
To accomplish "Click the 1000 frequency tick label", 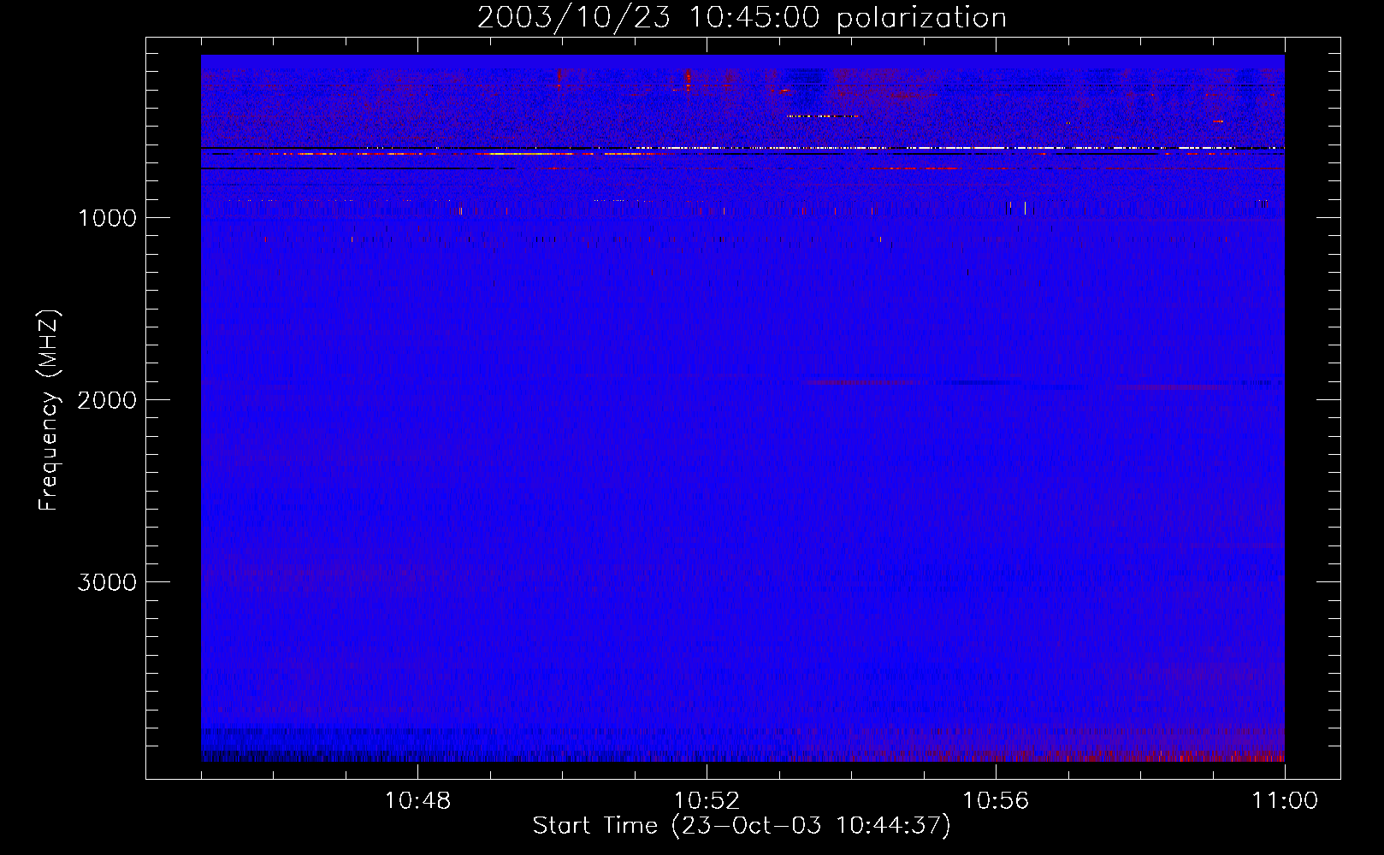I will (x=107, y=218).
